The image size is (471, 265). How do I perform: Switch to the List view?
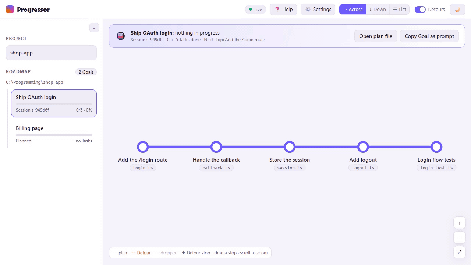(x=399, y=9)
